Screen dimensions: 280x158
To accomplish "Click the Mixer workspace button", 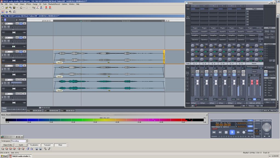I will (60, 145).
